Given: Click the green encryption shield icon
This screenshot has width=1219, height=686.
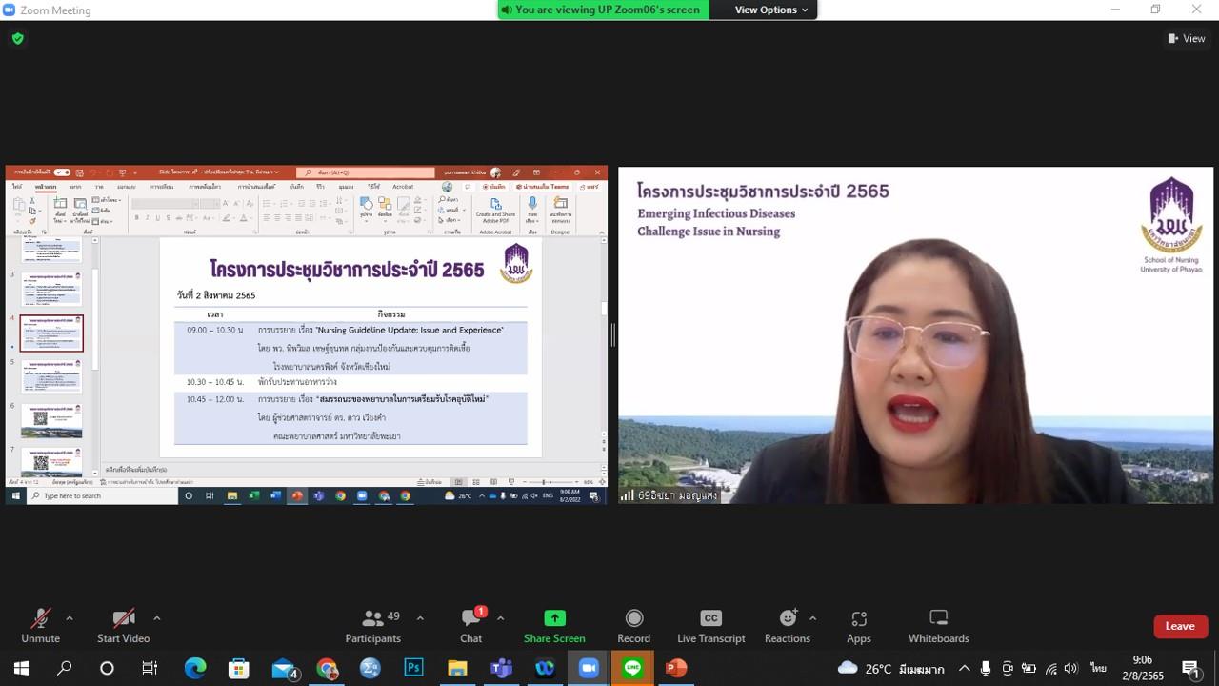Looking at the screenshot, I should (x=17, y=38).
